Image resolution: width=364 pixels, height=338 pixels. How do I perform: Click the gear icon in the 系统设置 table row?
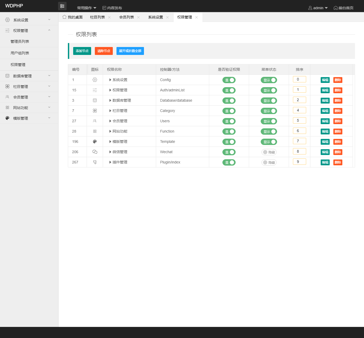(95, 80)
